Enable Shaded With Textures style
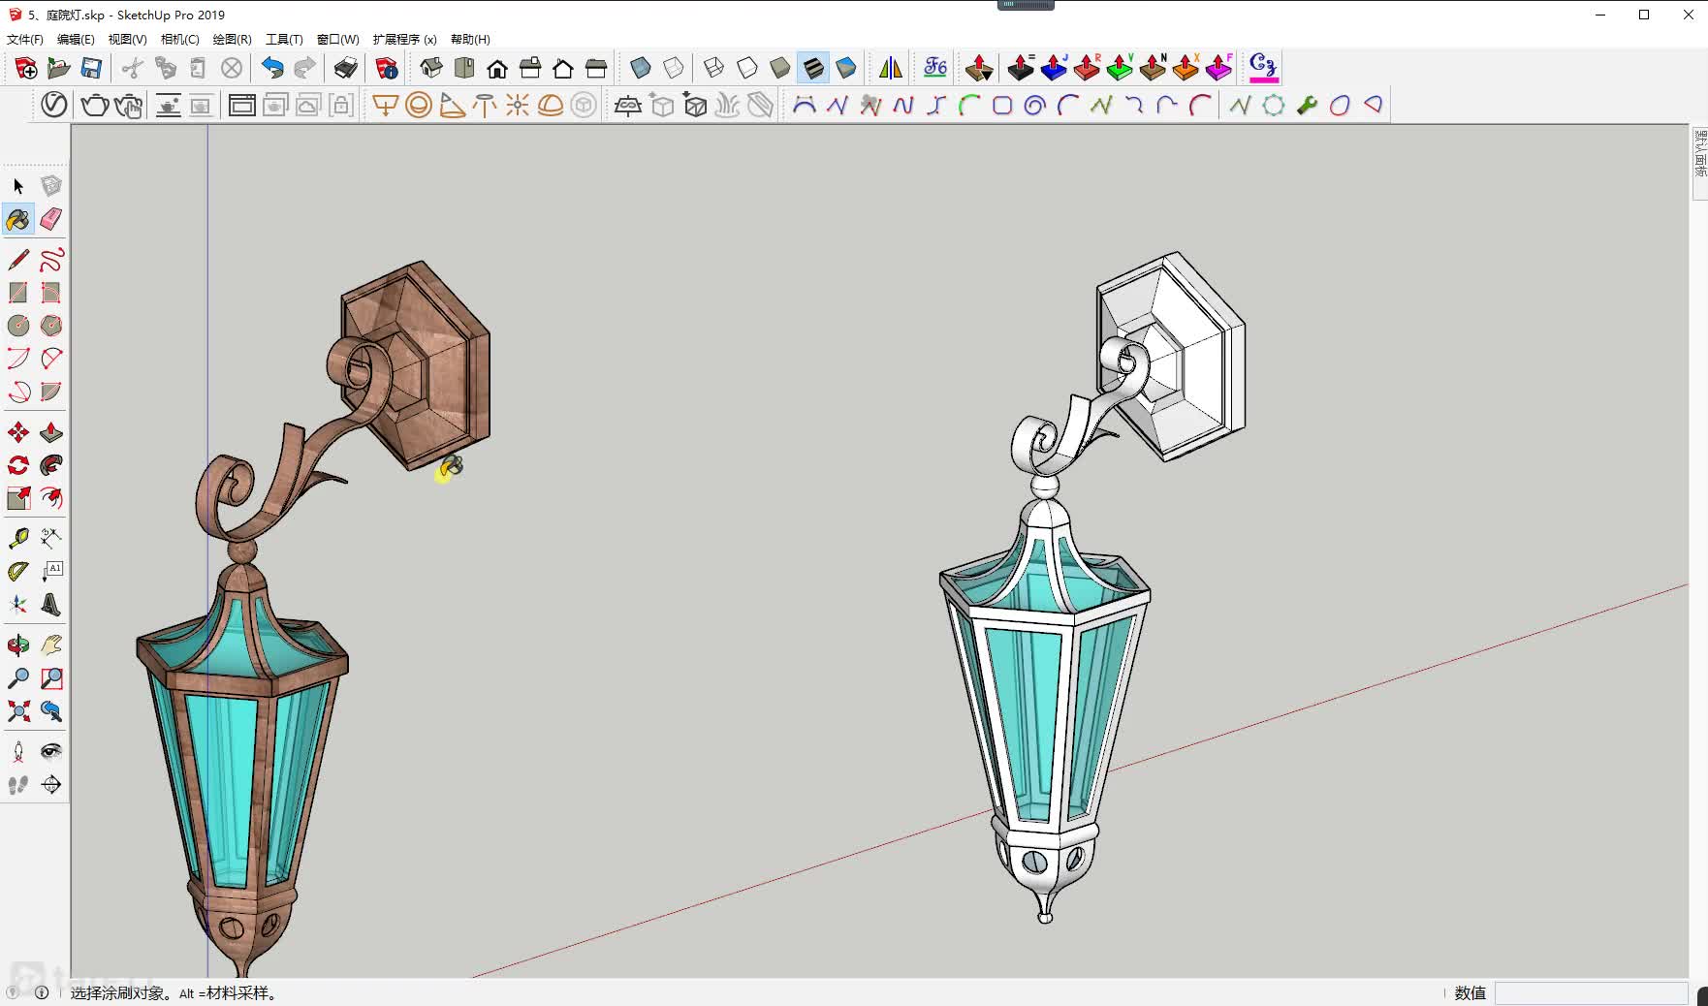Screen dimensions: 1708x1006 [x=813, y=68]
